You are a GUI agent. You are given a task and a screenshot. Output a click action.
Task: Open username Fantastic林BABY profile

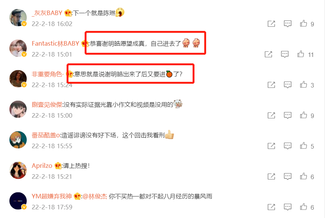(55, 43)
